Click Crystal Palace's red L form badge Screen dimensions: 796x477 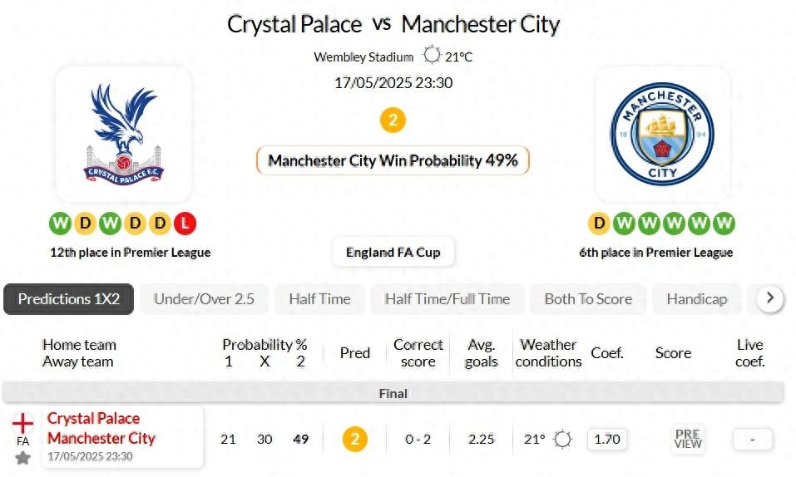pos(185,223)
